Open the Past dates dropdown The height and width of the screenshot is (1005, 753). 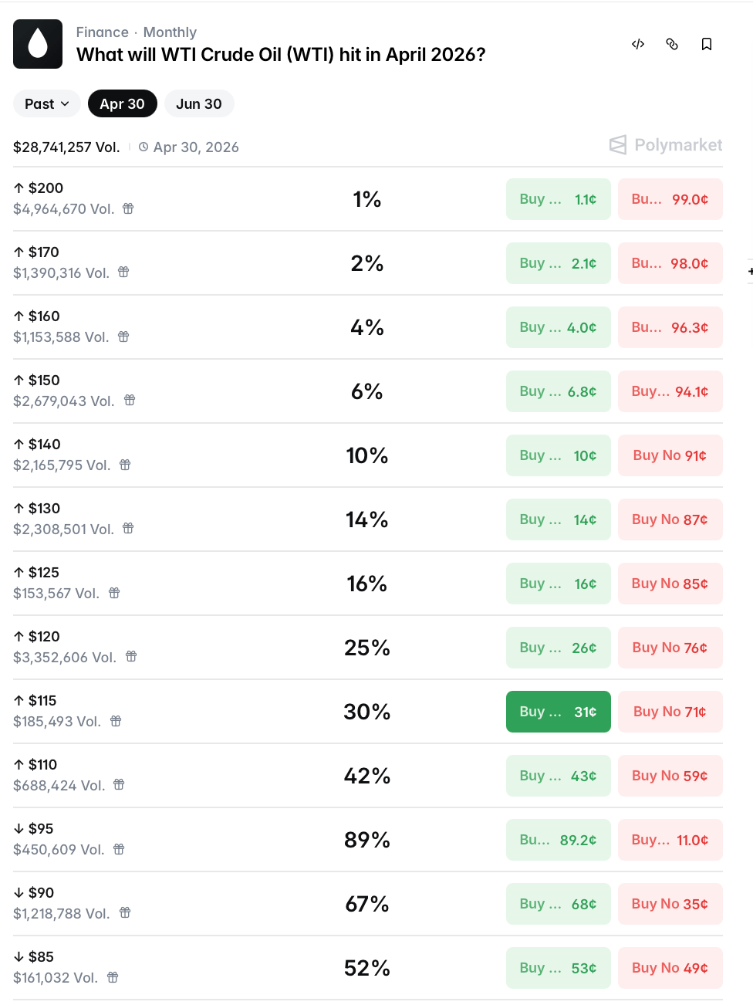pos(46,103)
